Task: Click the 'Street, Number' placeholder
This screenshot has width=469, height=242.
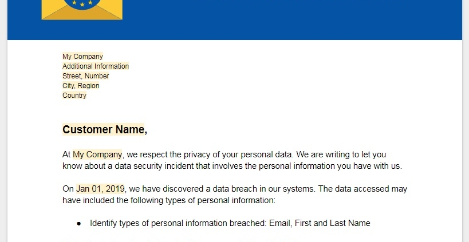Action: pos(85,76)
